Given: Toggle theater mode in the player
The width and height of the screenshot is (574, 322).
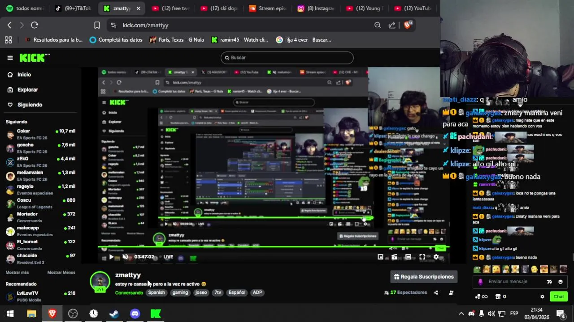Looking at the screenshot, I should (408, 257).
